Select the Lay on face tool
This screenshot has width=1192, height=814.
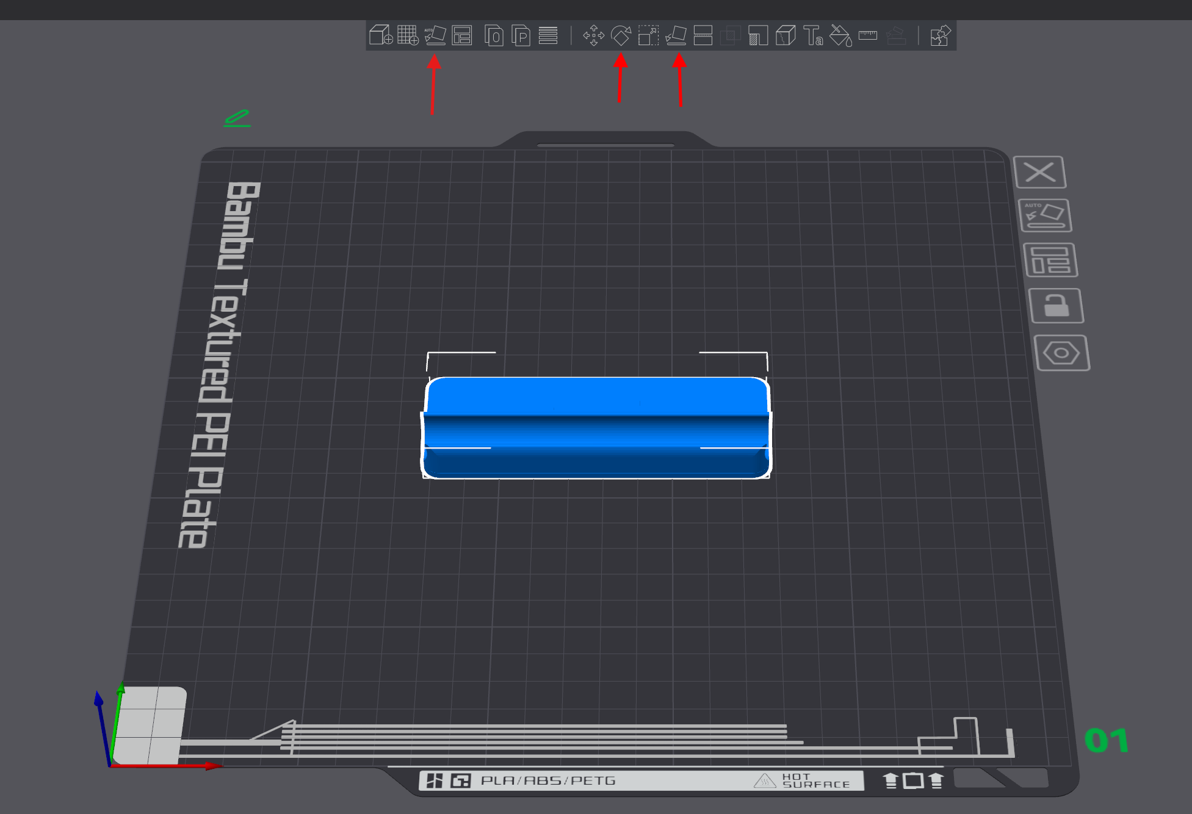click(x=676, y=35)
